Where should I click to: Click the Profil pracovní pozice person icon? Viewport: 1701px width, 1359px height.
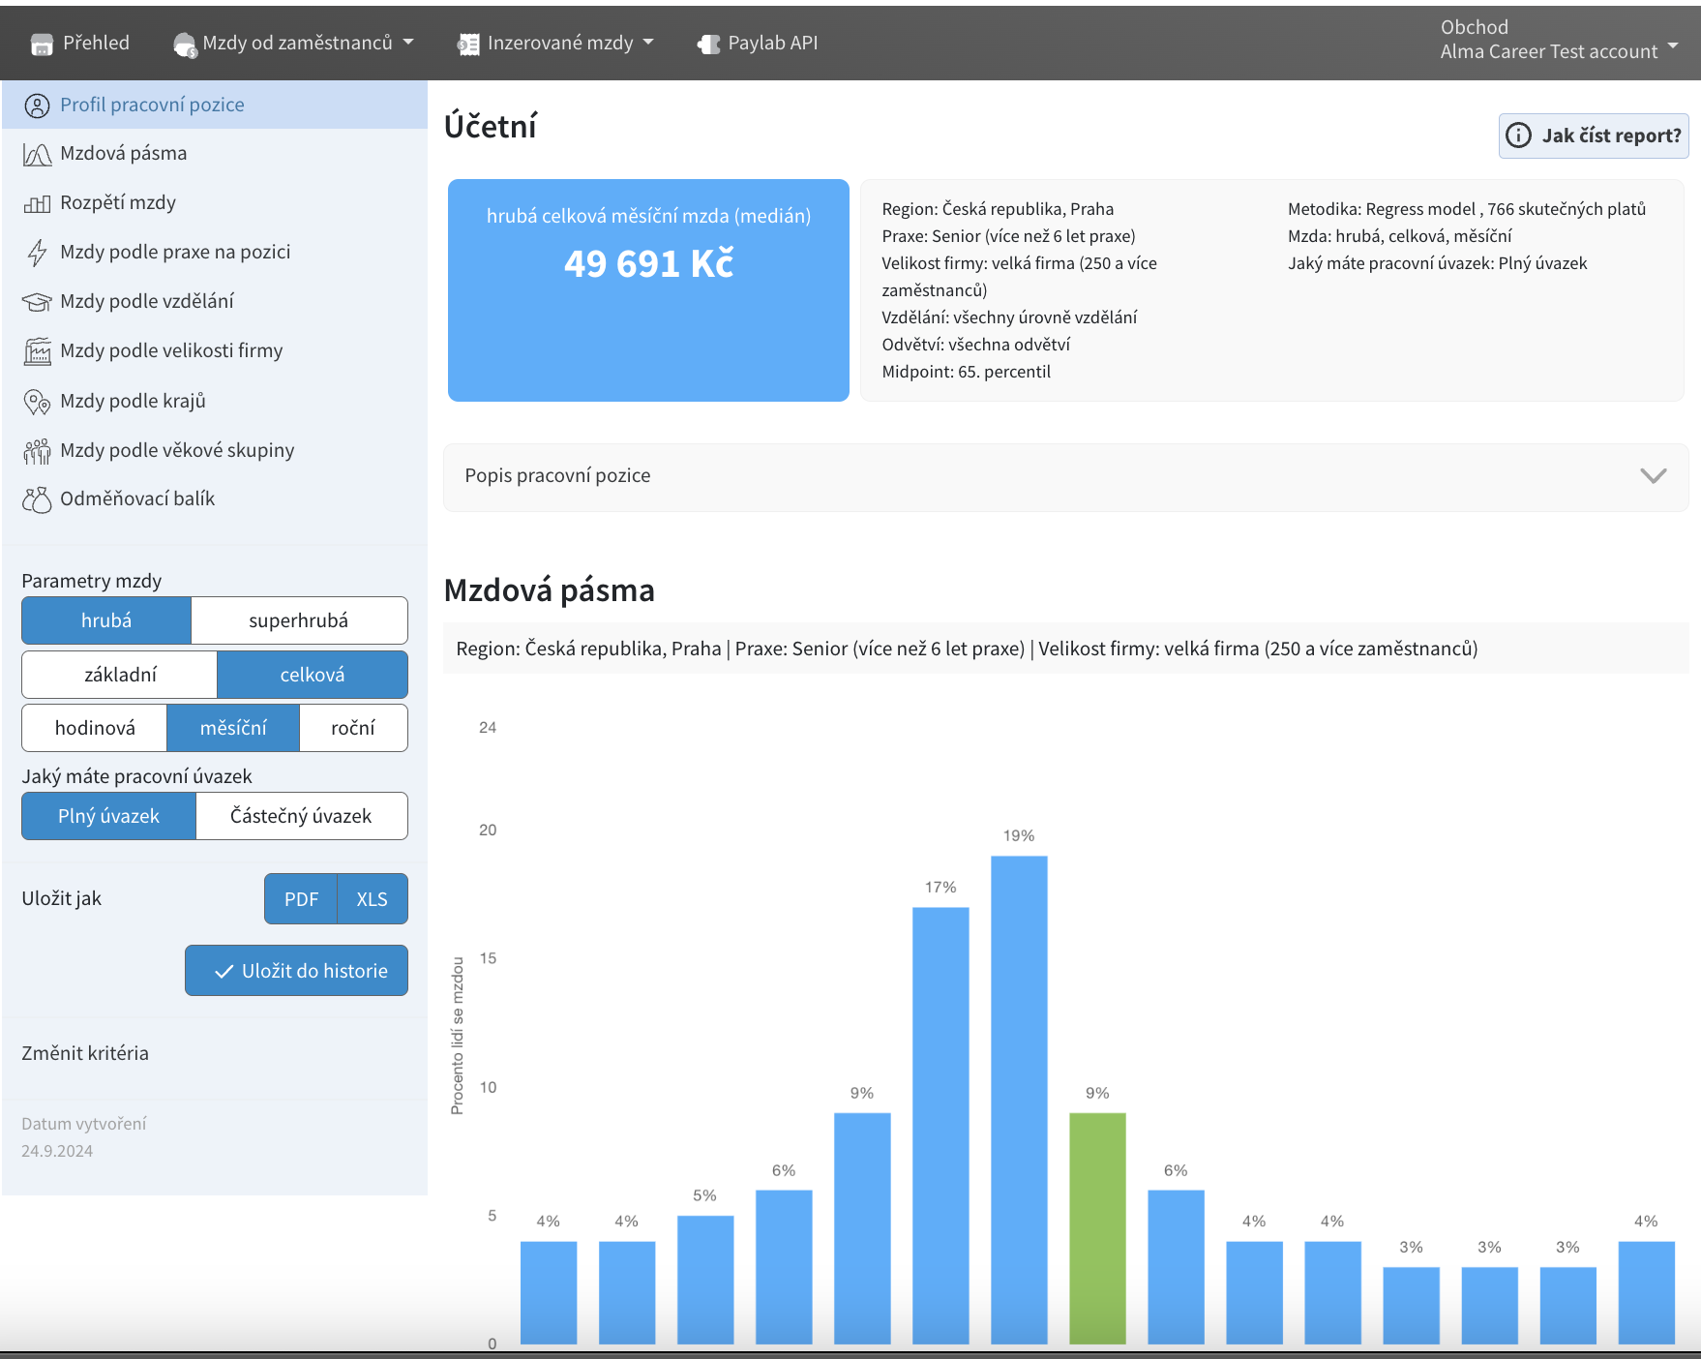[x=37, y=106]
